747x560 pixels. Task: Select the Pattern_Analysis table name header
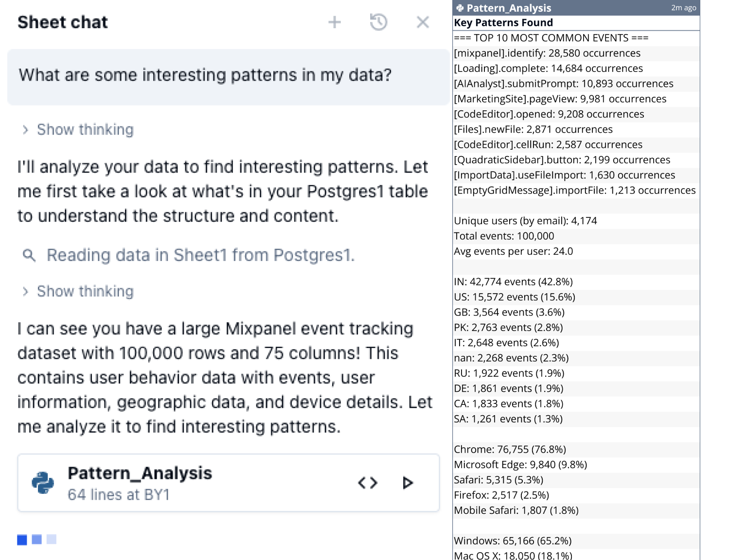[x=509, y=8]
